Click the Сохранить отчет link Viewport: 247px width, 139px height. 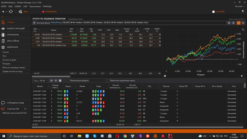[x=76, y=19]
